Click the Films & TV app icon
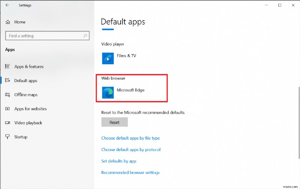The image size is (300, 189). tap(108, 58)
